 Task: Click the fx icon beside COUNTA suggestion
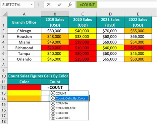pyautogui.click(x=53, y=103)
